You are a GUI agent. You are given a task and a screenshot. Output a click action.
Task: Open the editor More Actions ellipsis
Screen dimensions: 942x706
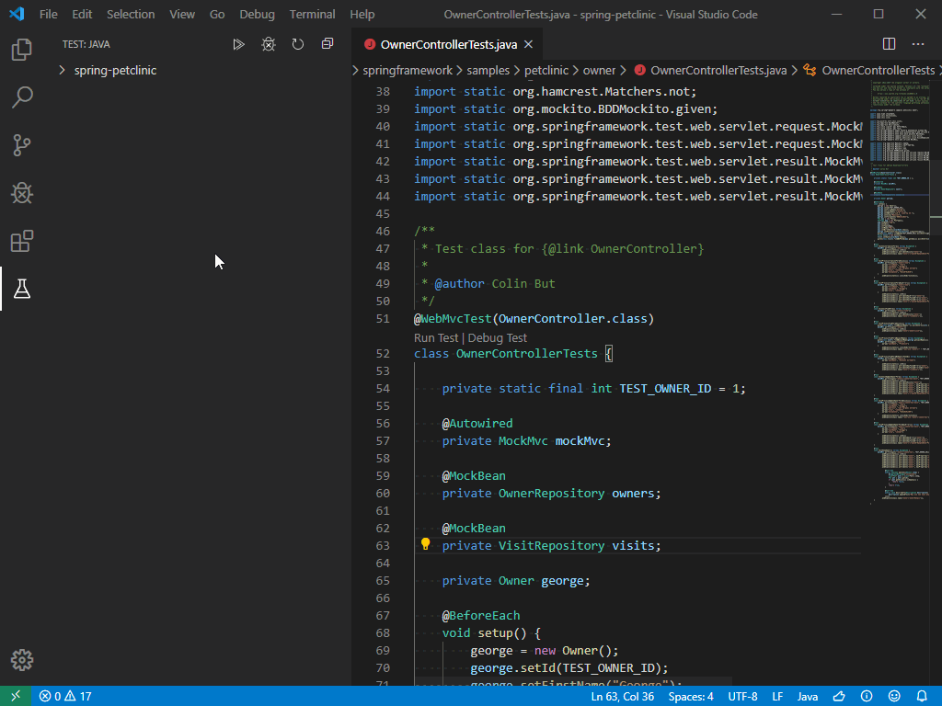[918, 44]
